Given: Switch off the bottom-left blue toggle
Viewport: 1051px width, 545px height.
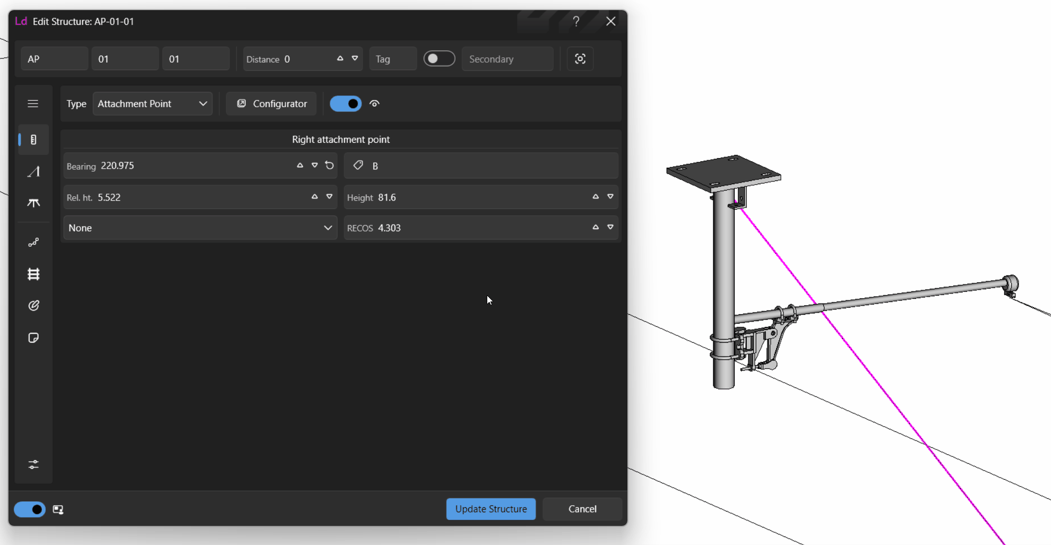Looking at the screenshot, I should coord(30,509).
